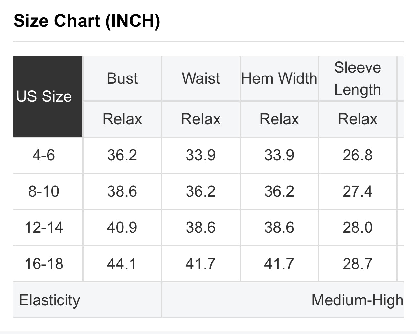Click the Bust column header

click(122, 78)
